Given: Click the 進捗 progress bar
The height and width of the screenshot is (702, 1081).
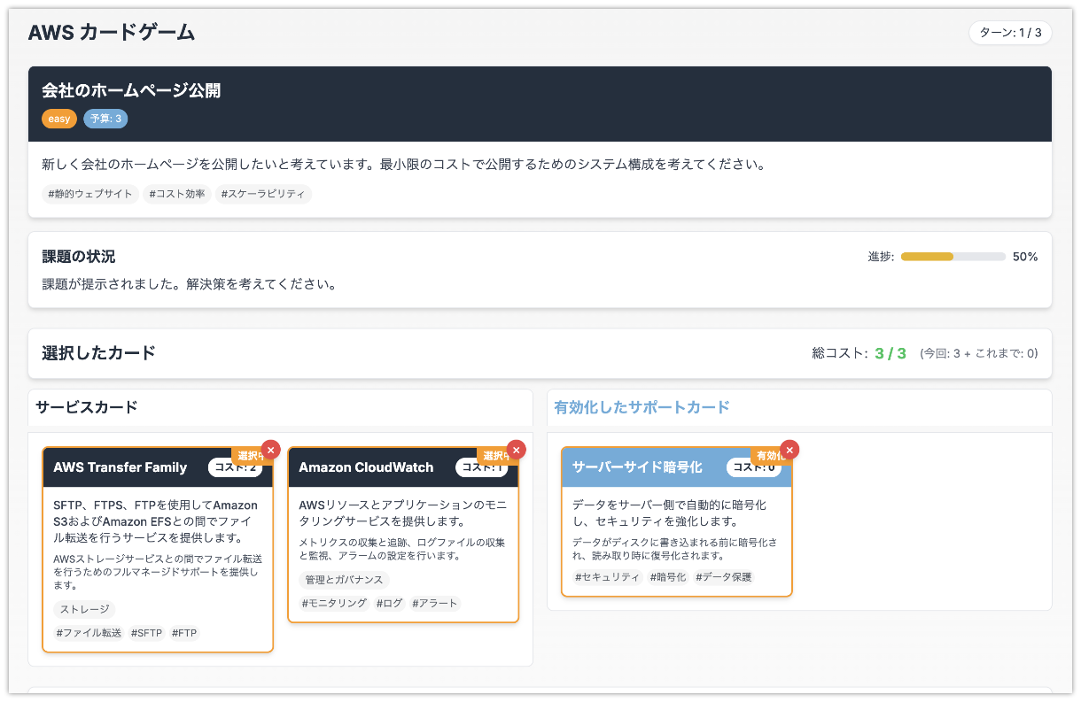Looking at the screenshot, I should pos(953,257).
